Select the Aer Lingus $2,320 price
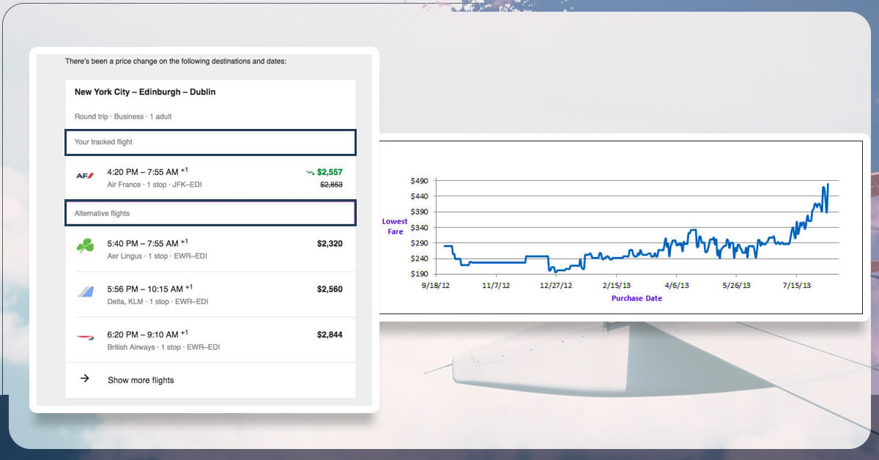This screenshot has width=879, height=460. tap(330, 243)
